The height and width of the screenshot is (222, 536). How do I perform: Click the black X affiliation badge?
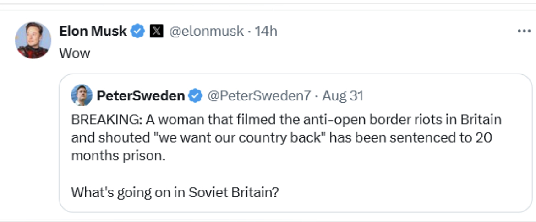click(157, 32)
